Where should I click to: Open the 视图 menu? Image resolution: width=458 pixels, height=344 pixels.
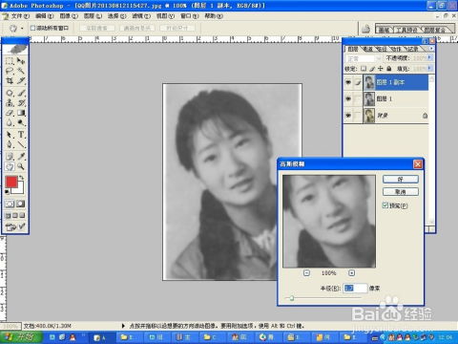click(165, 16)
